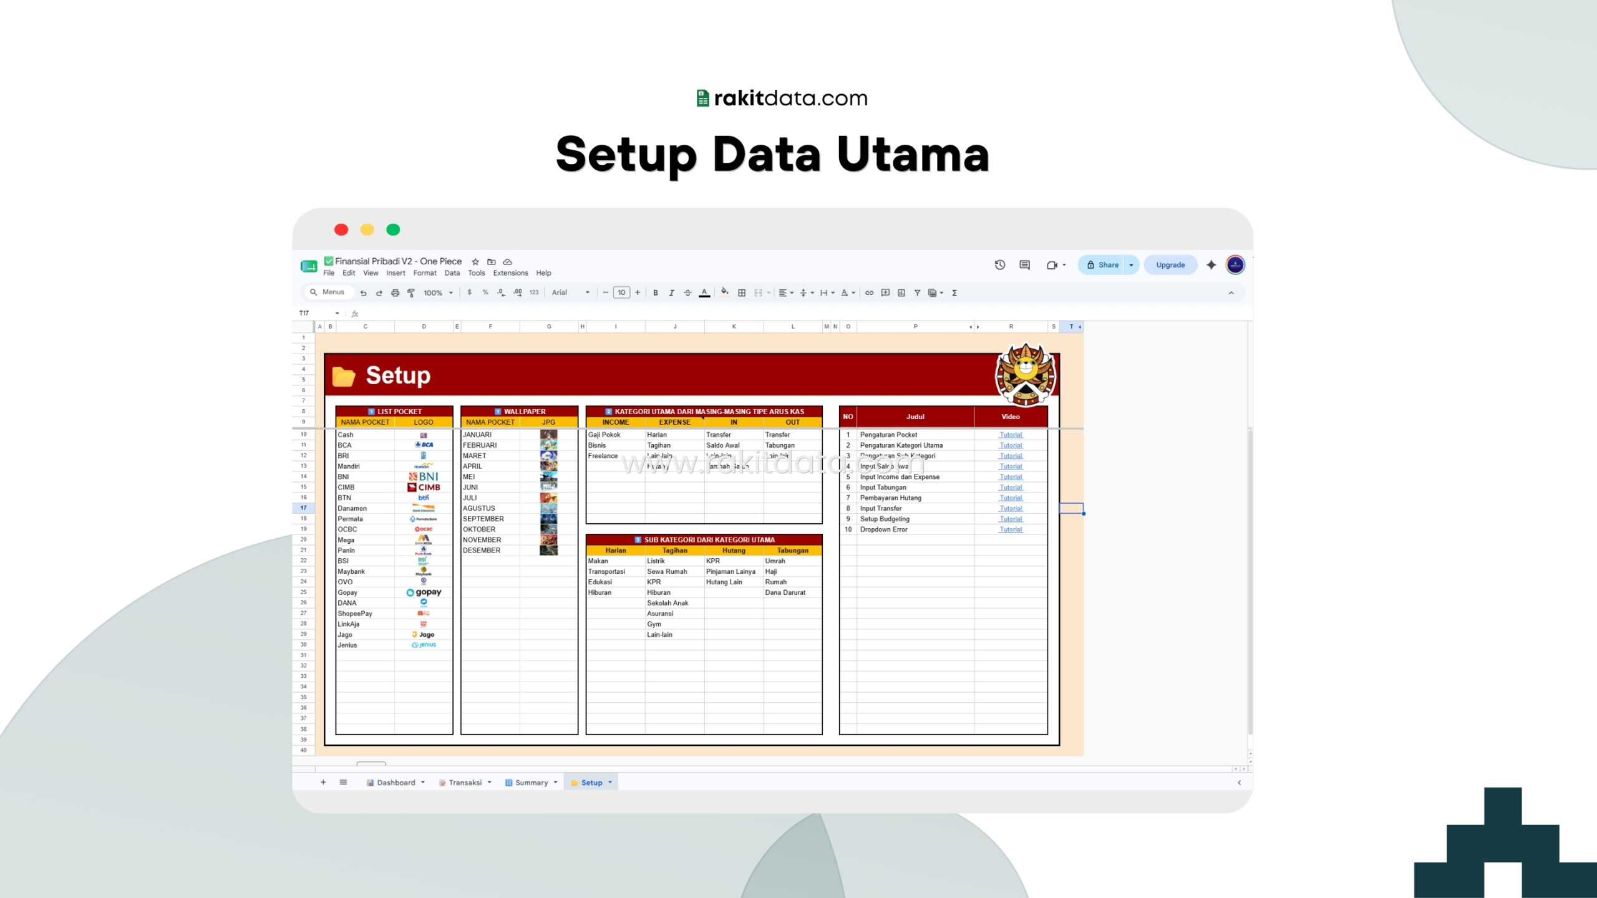Expand the Share options dropdown arrow

[x=1131, y=265]
